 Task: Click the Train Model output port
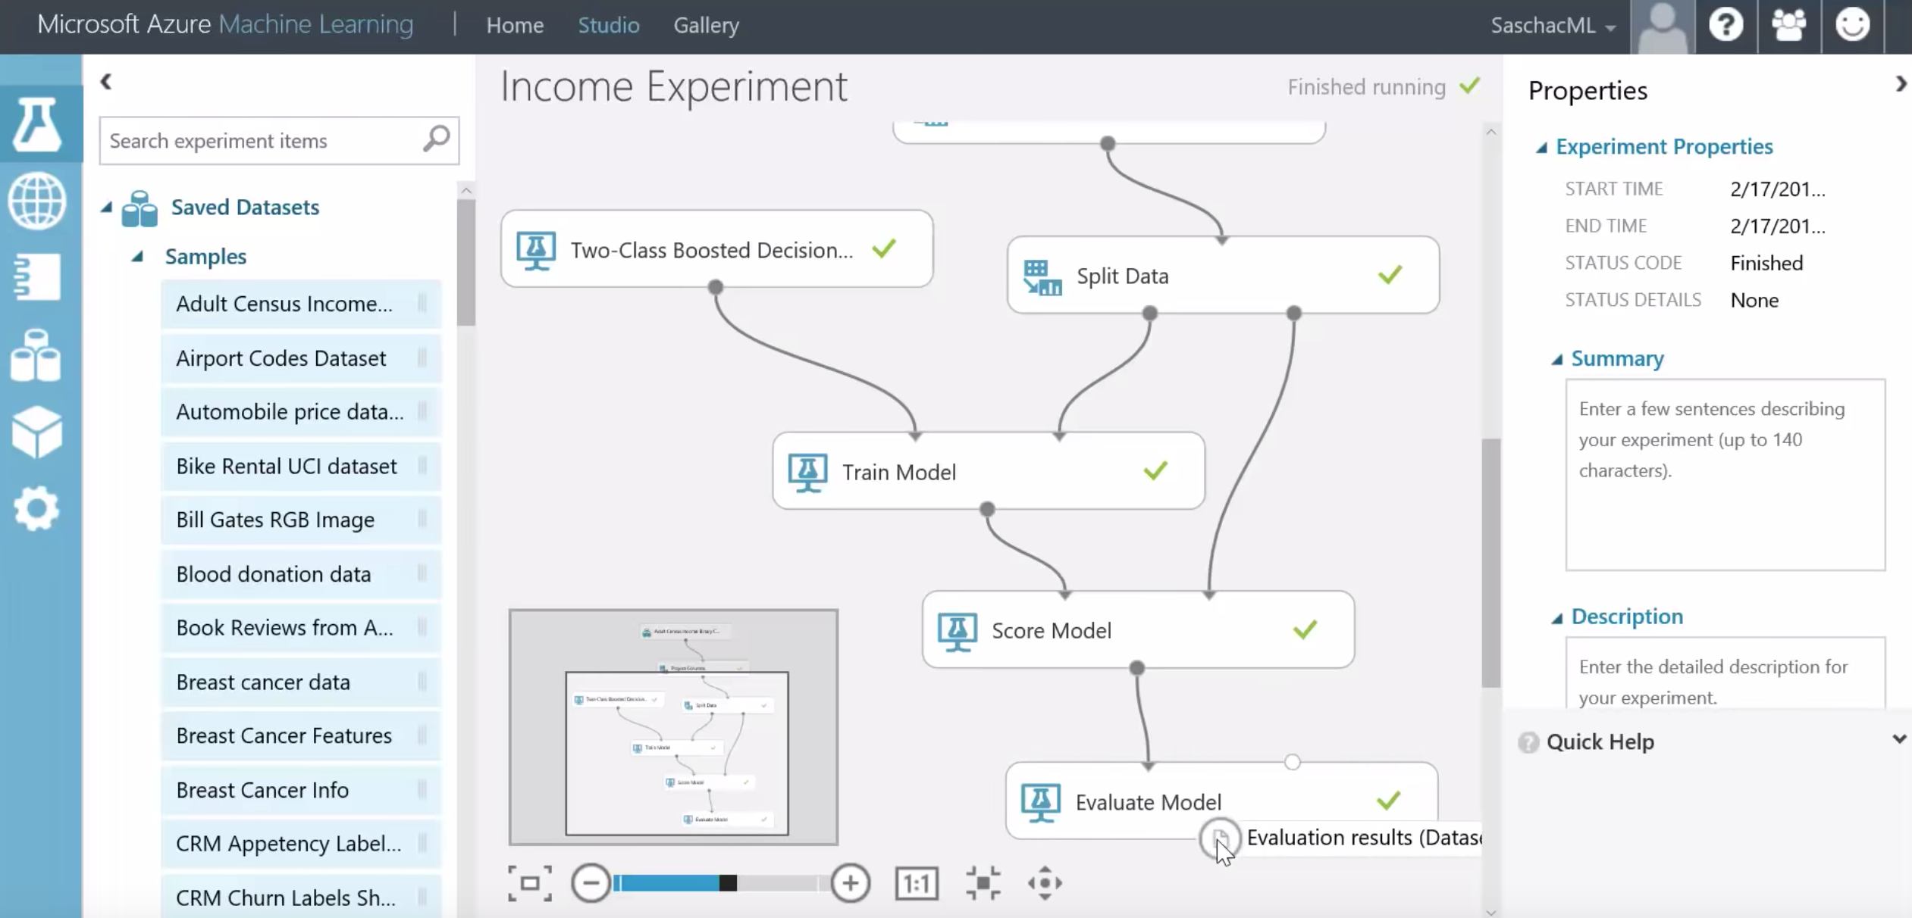click(x=987, y=509)
